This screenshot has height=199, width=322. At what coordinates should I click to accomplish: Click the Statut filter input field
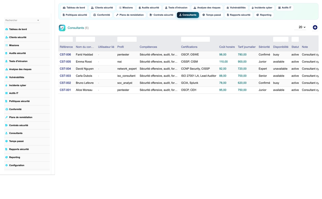[x=295, y=39]
